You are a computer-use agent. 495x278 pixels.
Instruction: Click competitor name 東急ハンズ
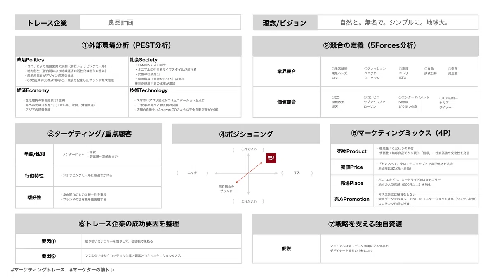pos(339,73)
